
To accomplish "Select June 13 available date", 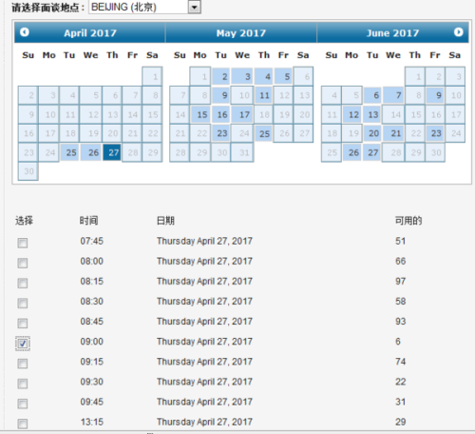I will coord(372,114).
